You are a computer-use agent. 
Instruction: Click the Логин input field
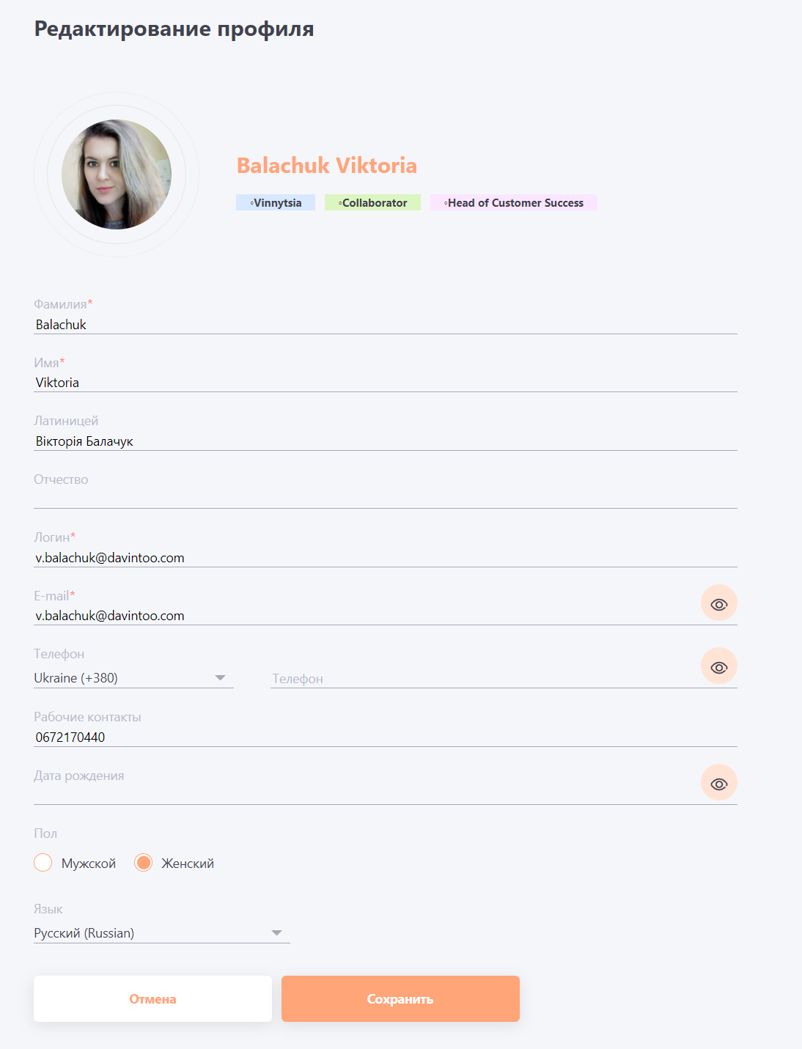click(x=386, y=558)
